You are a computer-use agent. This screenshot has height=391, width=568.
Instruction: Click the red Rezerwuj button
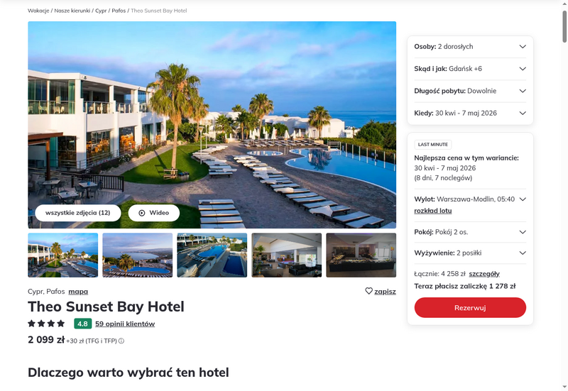tap(470, 308)
